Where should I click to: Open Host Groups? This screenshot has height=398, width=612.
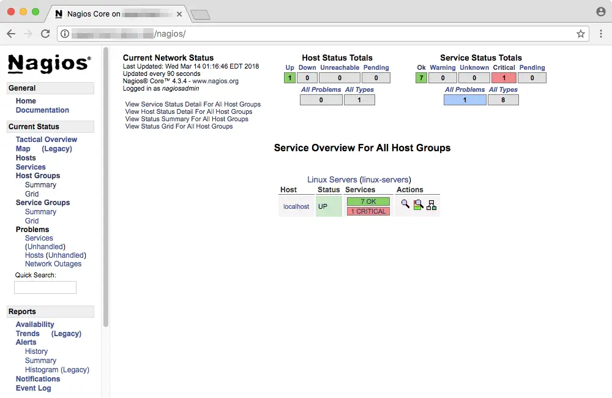(38, 176)
